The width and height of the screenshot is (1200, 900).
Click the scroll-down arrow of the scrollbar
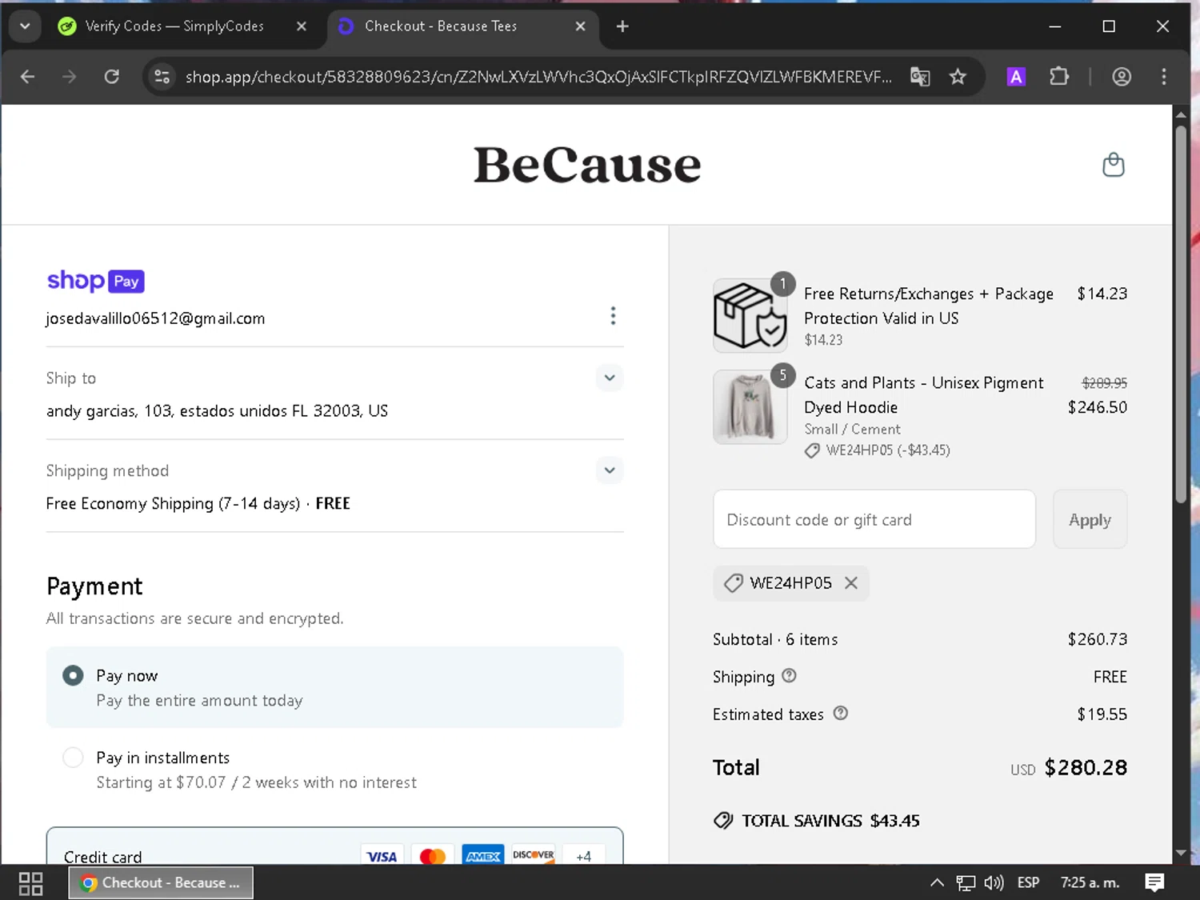pyautogui.click(x=1181, y=854)
